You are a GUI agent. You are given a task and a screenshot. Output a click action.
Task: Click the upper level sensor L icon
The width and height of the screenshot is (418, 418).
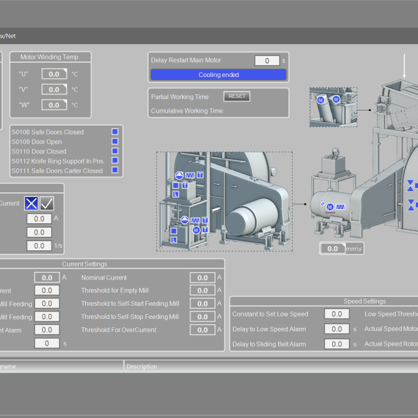point(176,194)
